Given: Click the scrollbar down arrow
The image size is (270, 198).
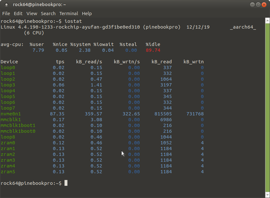Looking at the screenshot, I should 267,195.
